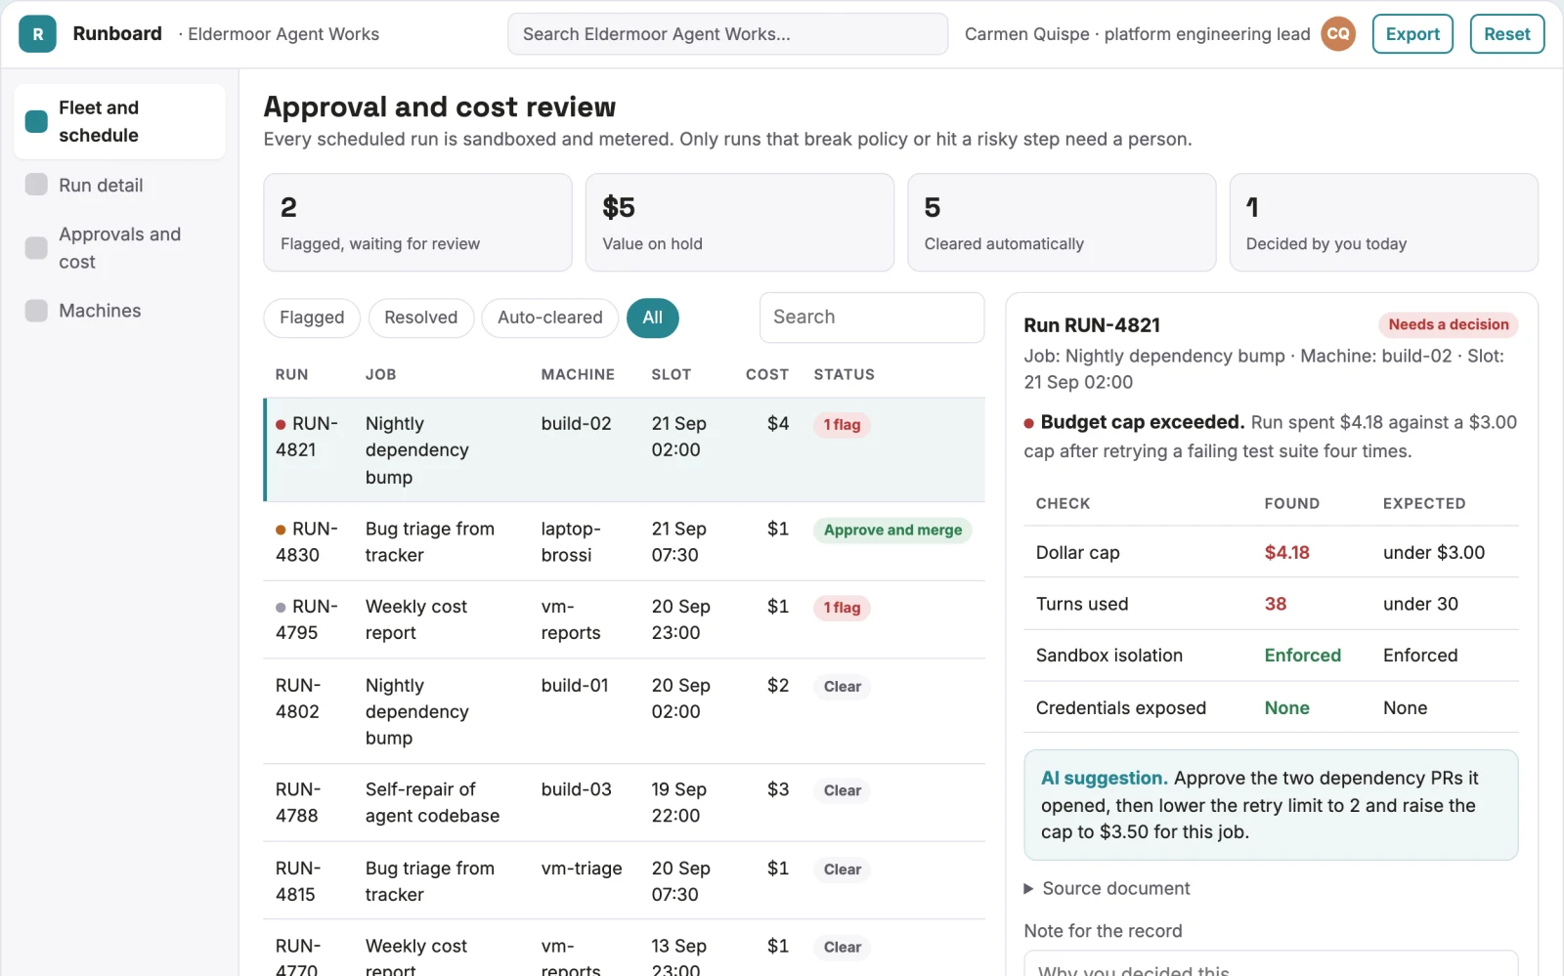The height and width of the screenshot is (976, 1564).
Task: Open the Fleet and schedule section
Action: point(119,121)
